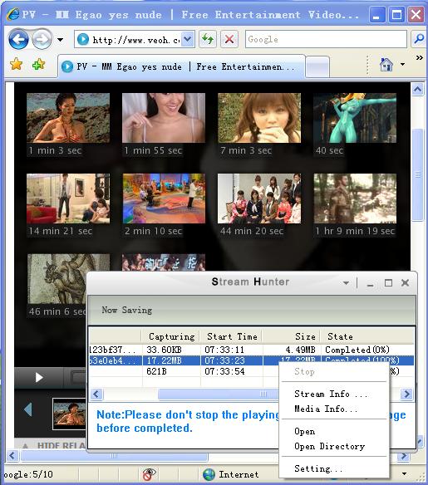The height and width of the screenshot is (485, 428).
Task: Choose Media Info... in the context menu
Action: pyautogui.click(x=334, y=409)
